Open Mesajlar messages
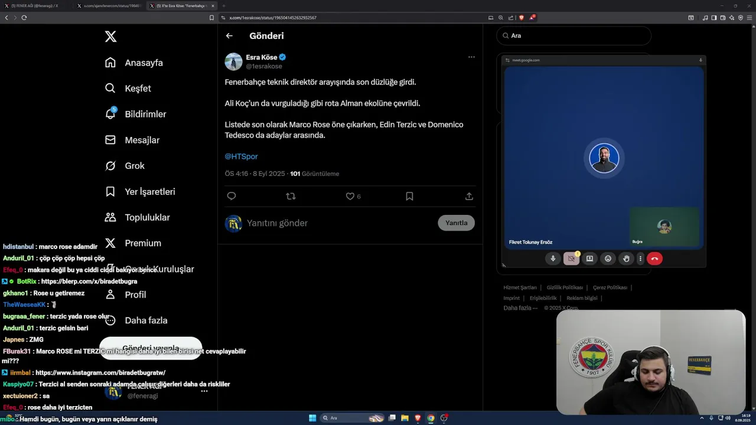The image size is (756, 425). 132,140
